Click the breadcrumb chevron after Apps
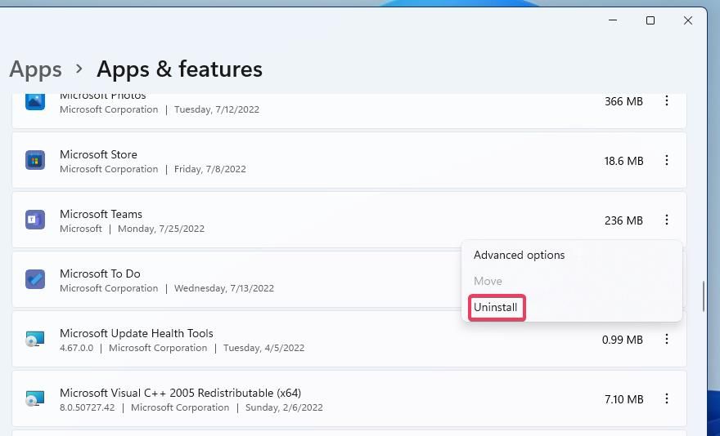 (x=79, y=69)
